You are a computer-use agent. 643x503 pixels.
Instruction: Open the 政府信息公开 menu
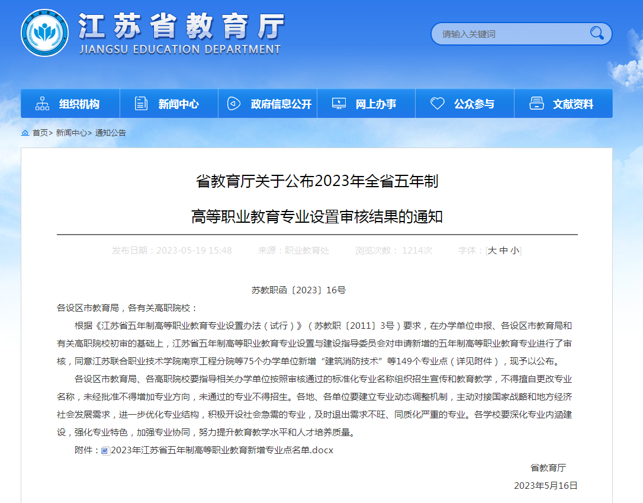click(x=268, y=104)
